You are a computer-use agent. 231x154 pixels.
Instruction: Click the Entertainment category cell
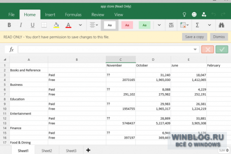point(29,114)
